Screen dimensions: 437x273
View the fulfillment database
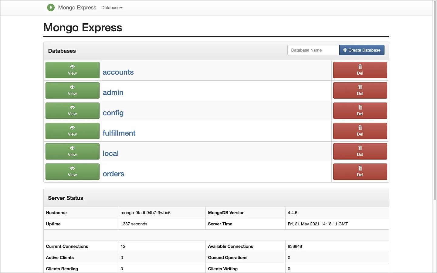click(73, 131)
